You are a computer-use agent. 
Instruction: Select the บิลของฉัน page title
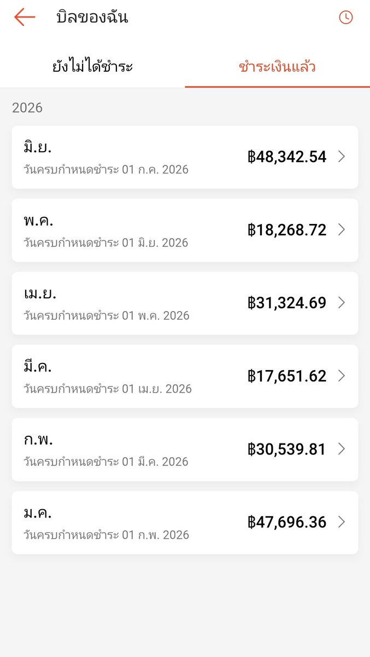(x=92, y=18)
